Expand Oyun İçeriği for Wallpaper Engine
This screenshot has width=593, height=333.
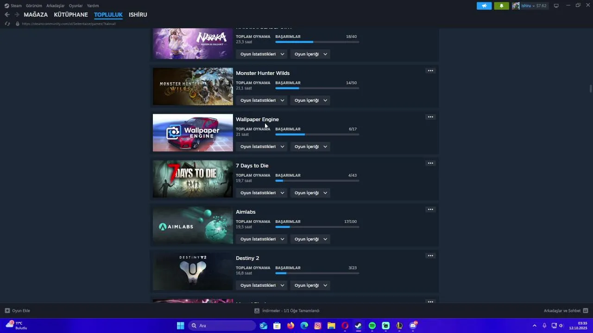click(x=310, y=147)
